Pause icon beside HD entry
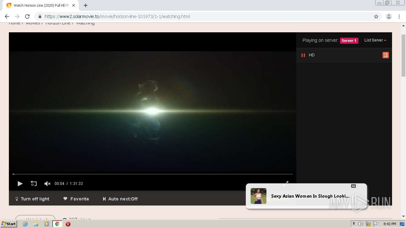 point(303,55)
